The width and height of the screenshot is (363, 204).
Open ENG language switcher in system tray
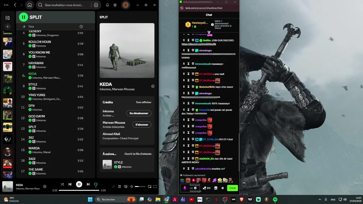(333, 199)
